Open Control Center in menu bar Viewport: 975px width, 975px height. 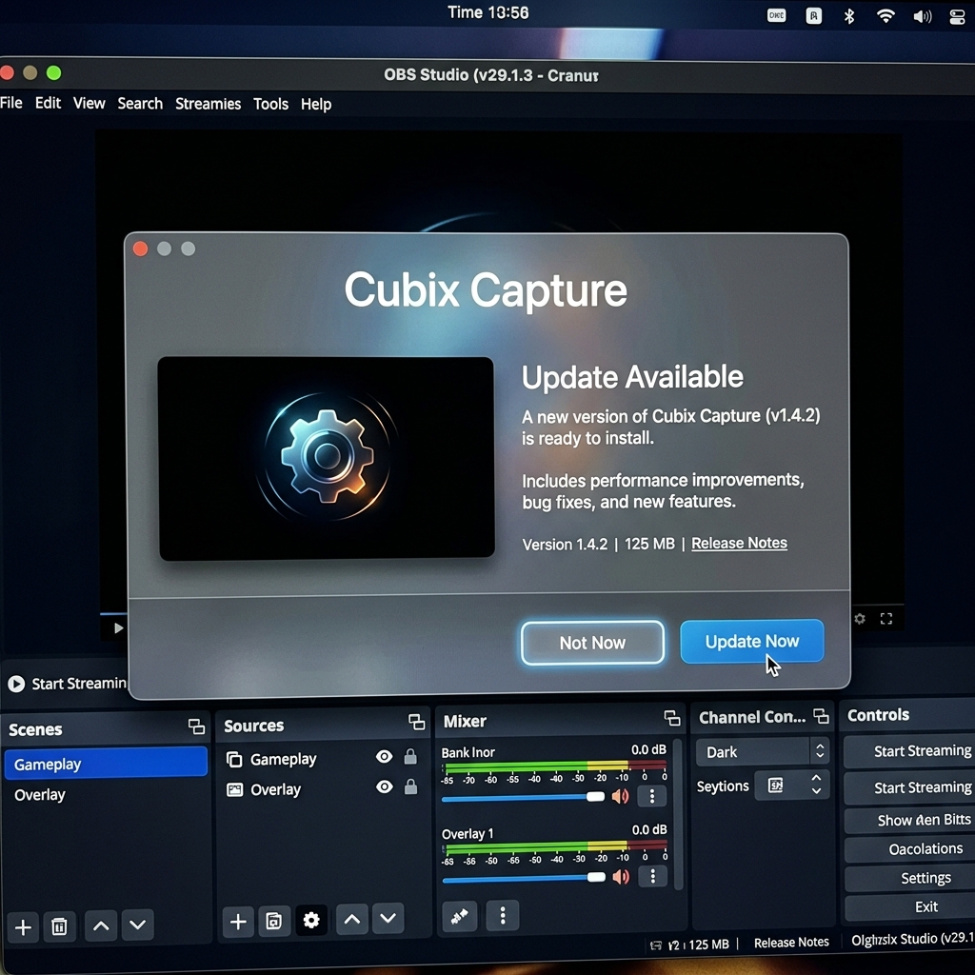[957, 17]
